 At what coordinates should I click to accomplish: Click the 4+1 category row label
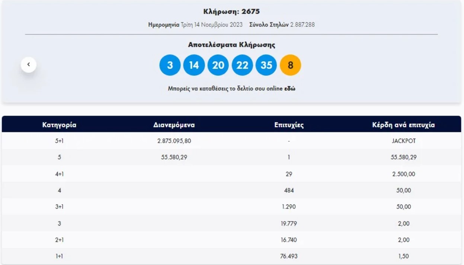59,174
